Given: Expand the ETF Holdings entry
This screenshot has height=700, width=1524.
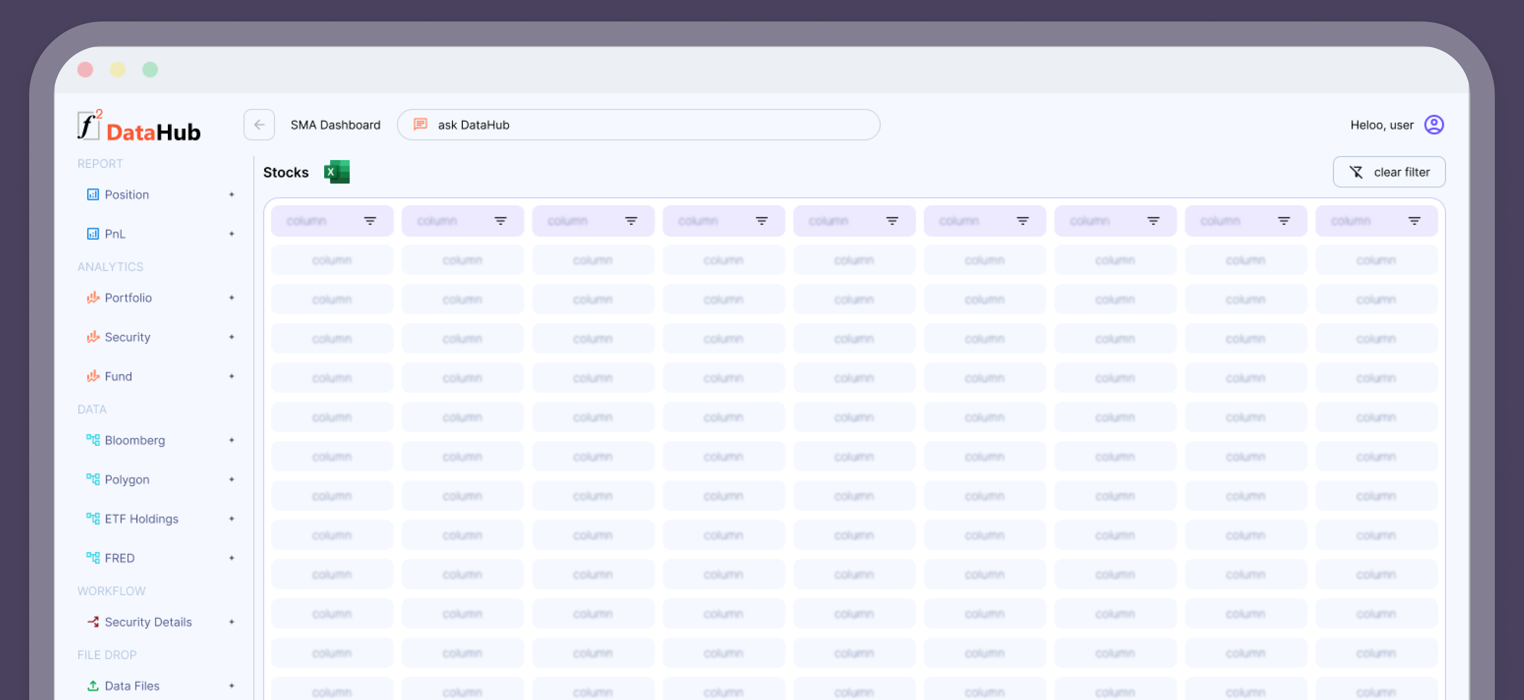Looking at the screenshot, I should point(231,519).
